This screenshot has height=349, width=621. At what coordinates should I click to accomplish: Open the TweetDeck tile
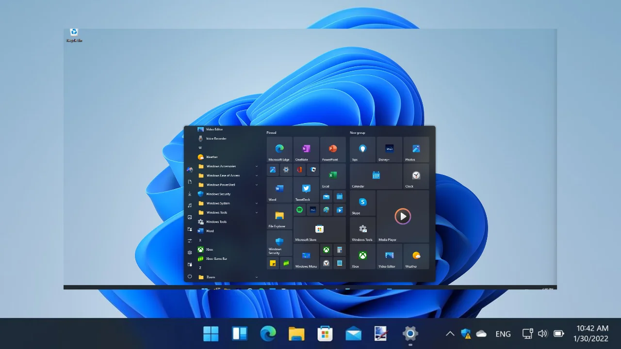(306, 190)
